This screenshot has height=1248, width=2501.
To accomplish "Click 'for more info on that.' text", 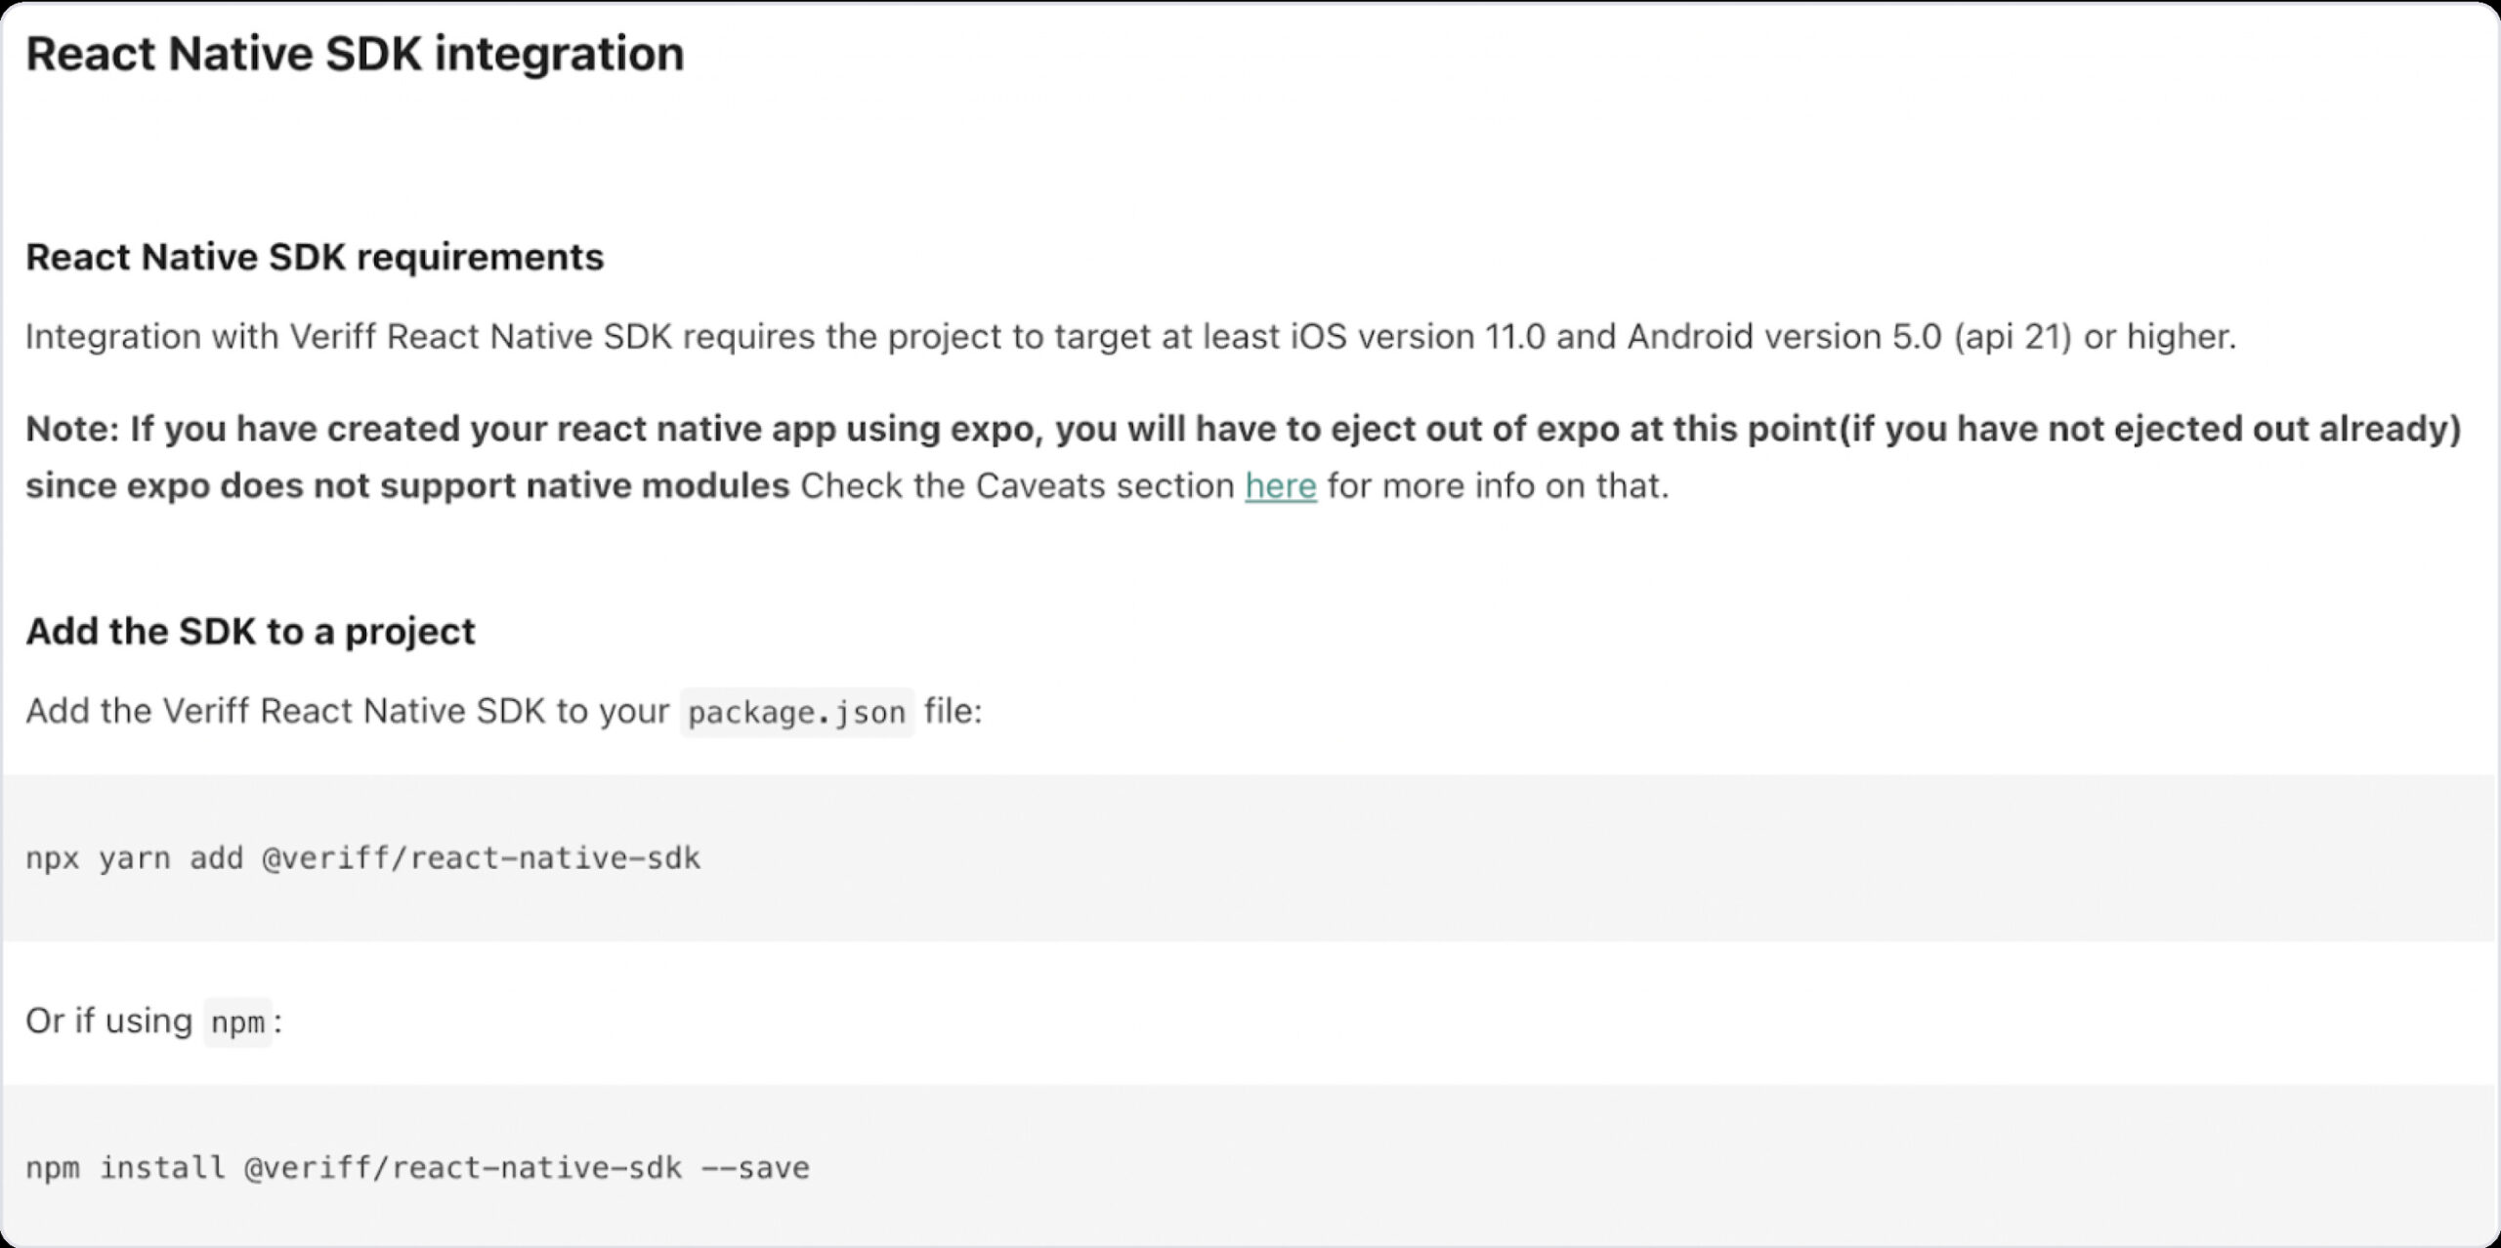I will pos(1498,485).
